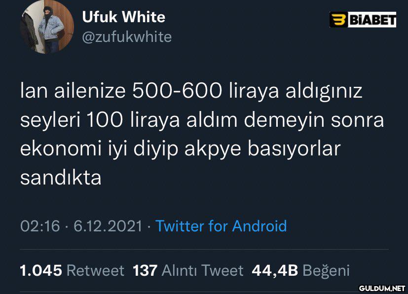
Task: Click the word "ailenize" in the tweet
Action: [x=90, y=91]
